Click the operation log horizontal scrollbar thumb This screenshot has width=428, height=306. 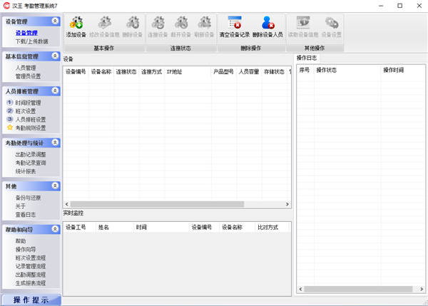coord(358,289)
